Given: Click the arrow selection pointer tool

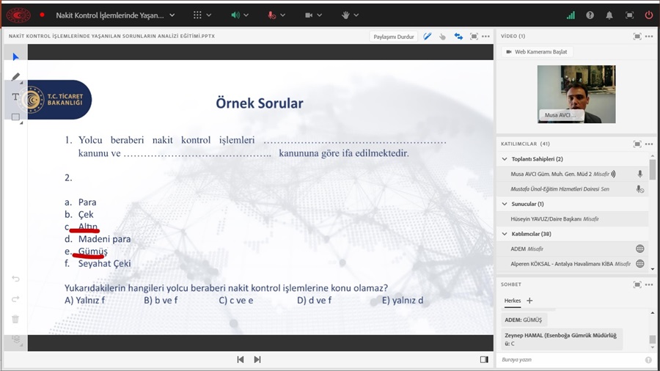Looking at the screenshot, I should pyautogui.click(x=15, y=56).
